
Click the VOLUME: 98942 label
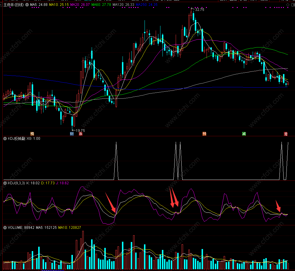tap(21, 227)
